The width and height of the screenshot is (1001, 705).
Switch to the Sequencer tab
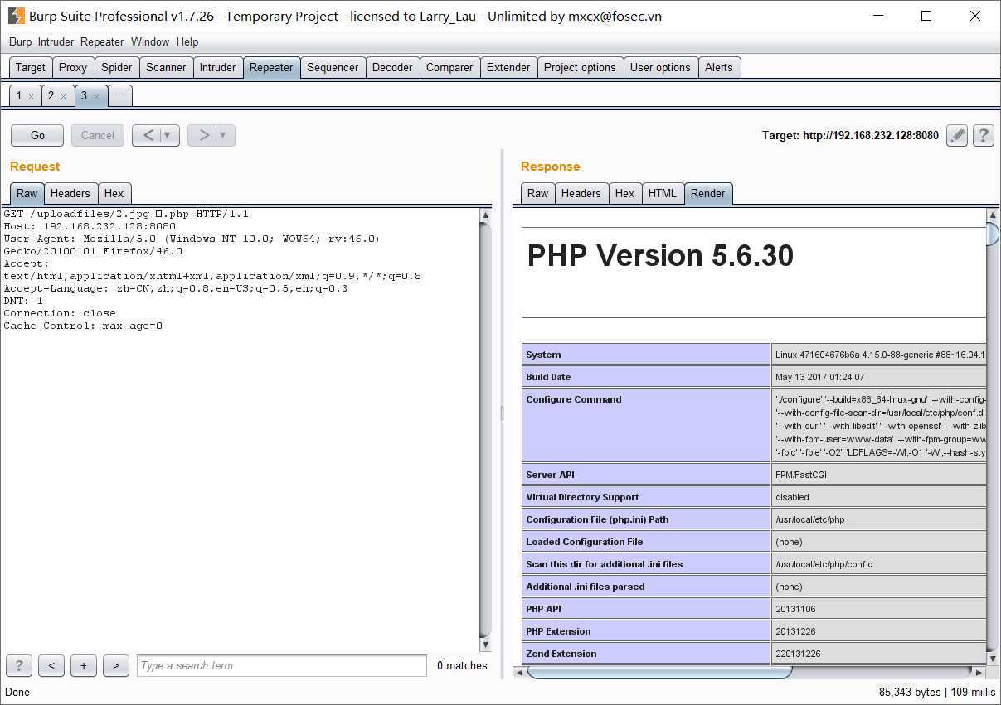tap(333, 67)
